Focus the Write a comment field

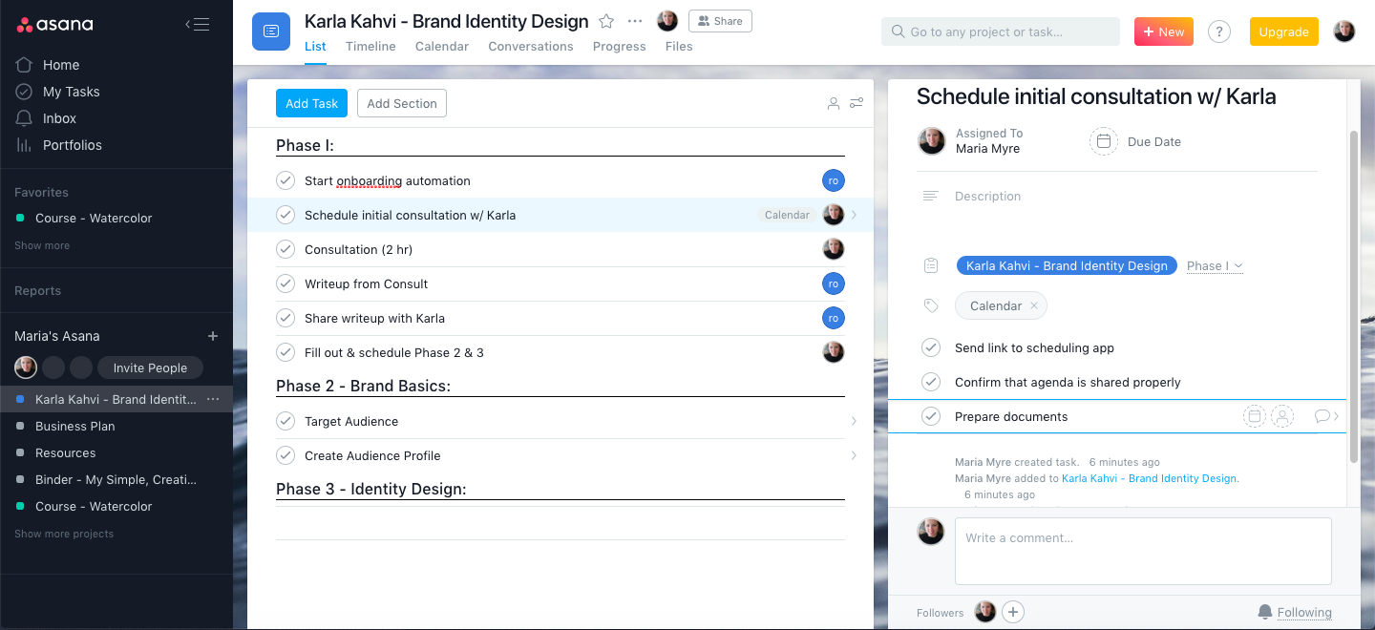pos(1142,550)
